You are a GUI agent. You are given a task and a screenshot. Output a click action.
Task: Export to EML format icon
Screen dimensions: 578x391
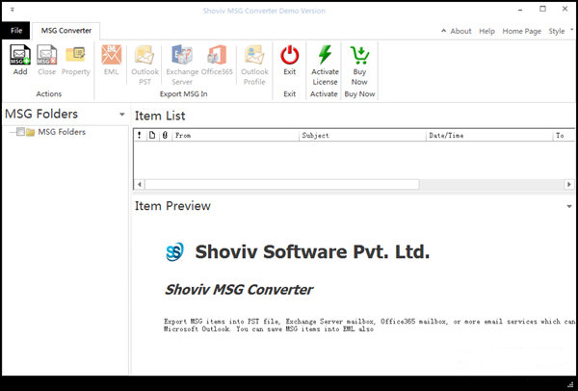(x=112, y=55)
